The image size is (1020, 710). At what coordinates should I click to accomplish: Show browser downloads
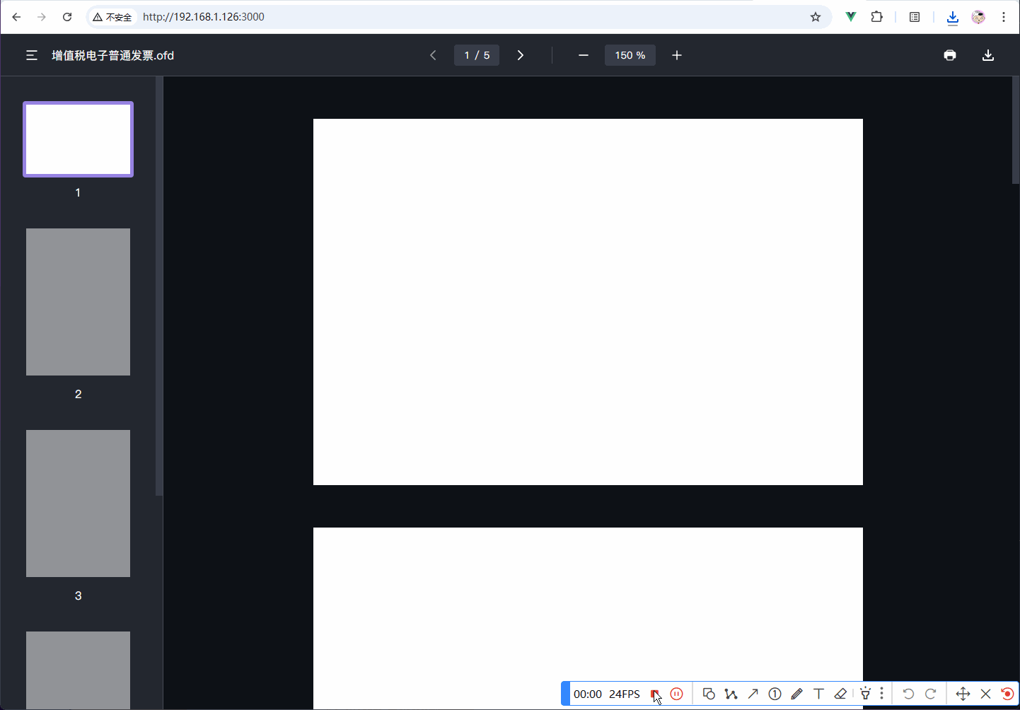coord(953,17)
